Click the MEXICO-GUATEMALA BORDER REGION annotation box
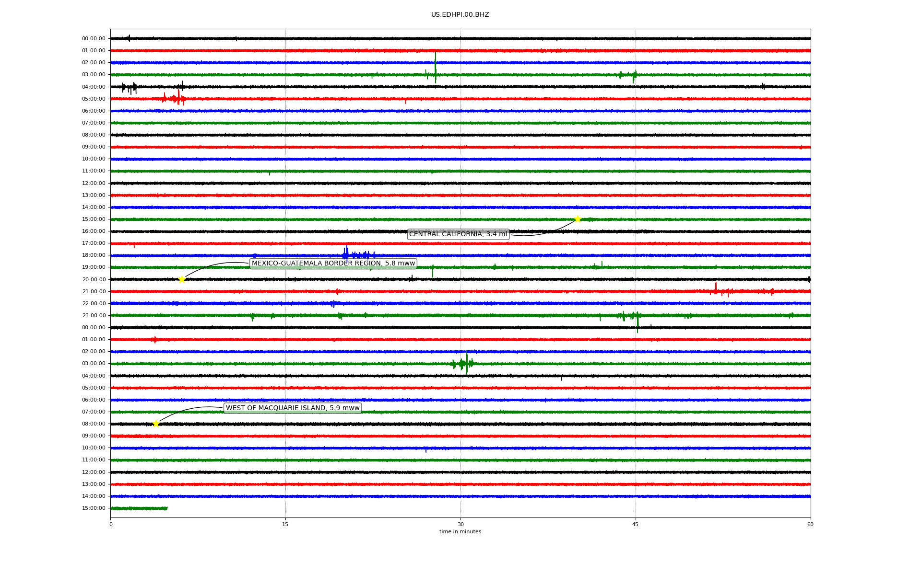 (x=333, y=264)
